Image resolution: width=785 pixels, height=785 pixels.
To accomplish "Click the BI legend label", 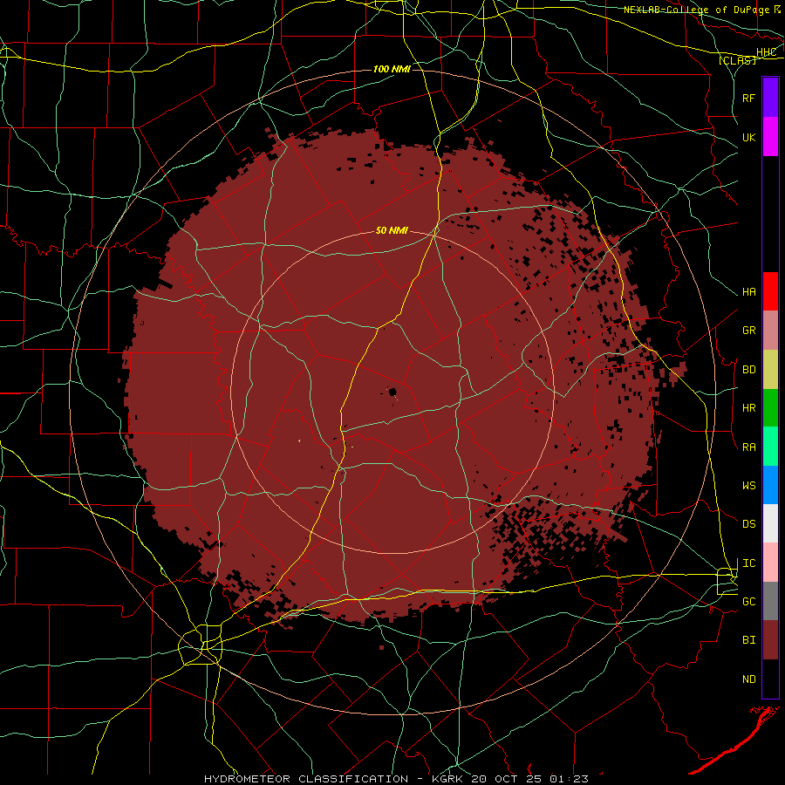I will click(x=749, y=640).
